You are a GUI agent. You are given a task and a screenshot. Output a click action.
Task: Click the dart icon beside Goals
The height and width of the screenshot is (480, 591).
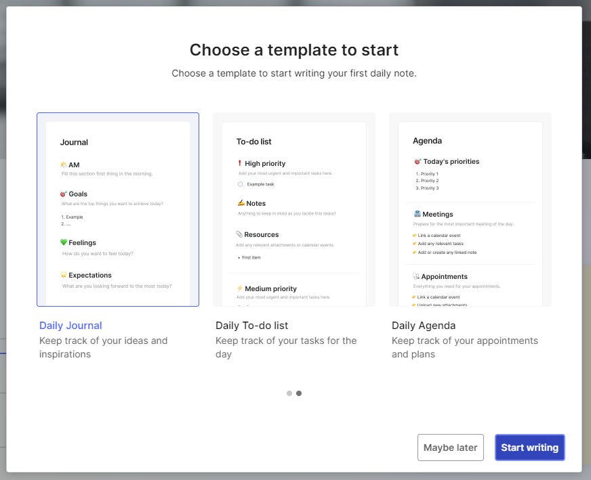point(63,194)
